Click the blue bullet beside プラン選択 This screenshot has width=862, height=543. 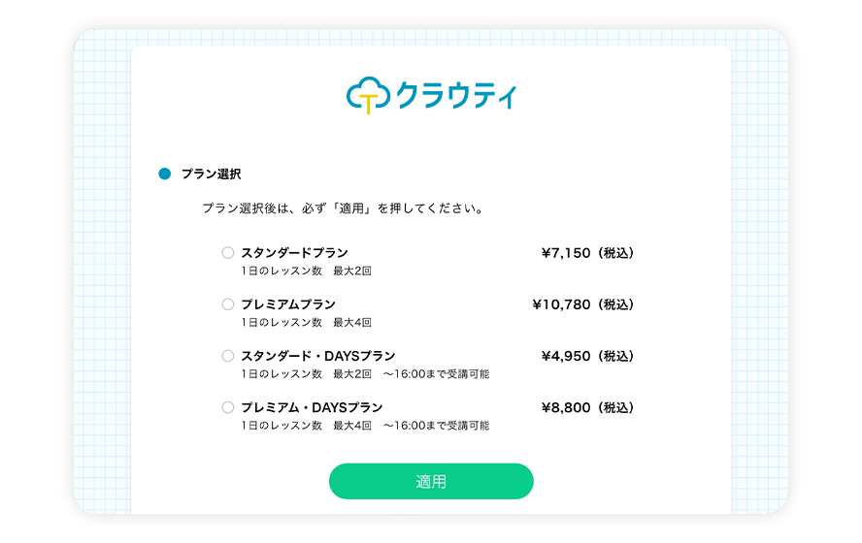(x=164, y=174)
